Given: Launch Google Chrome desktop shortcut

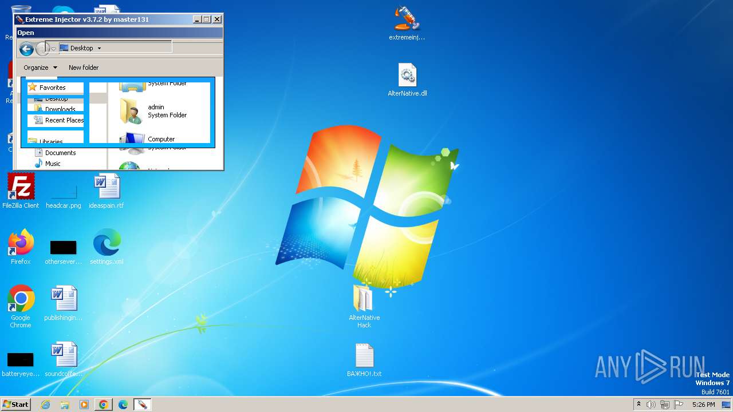Looking at the screenshot, I should [21, 306].
